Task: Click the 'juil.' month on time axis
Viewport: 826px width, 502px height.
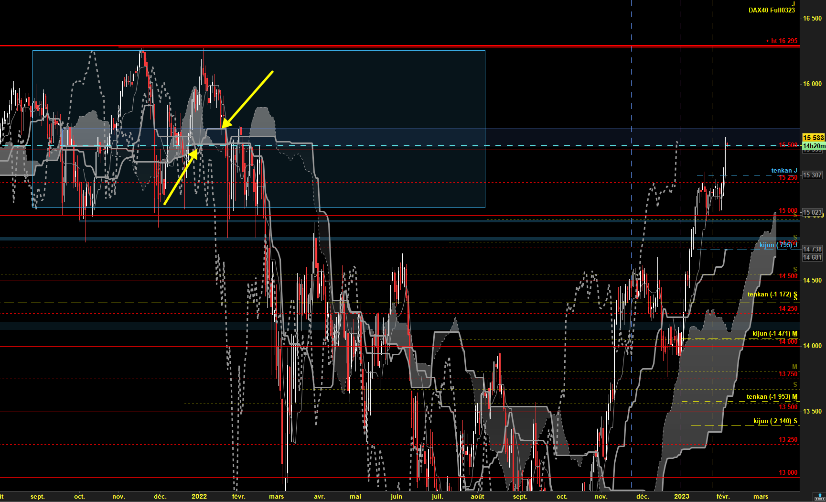Action: coord(438,496)
